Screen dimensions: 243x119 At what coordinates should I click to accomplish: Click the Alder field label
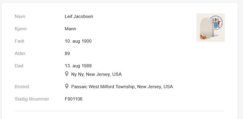(20, 53)
